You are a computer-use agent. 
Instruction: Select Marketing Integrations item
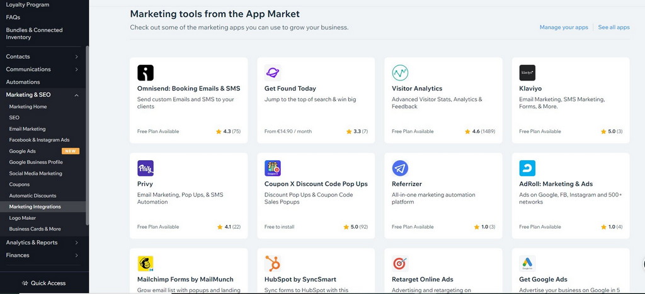point(43,207)
